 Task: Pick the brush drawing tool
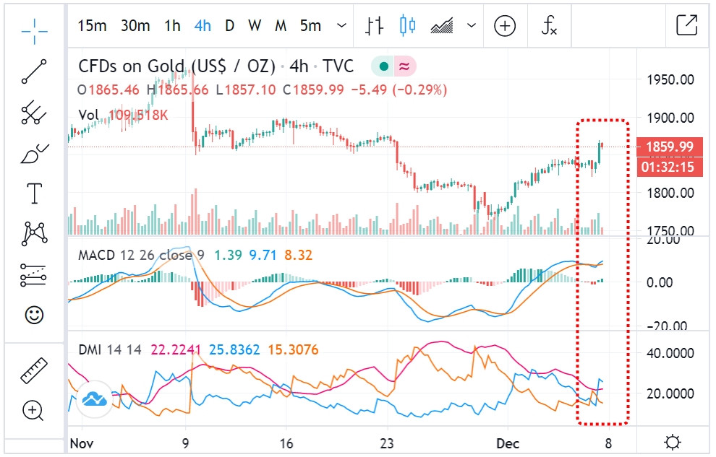[x=34, y=153]
